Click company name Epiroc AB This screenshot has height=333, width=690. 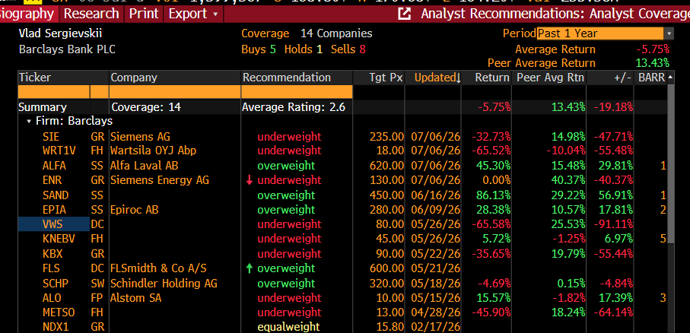134,210
